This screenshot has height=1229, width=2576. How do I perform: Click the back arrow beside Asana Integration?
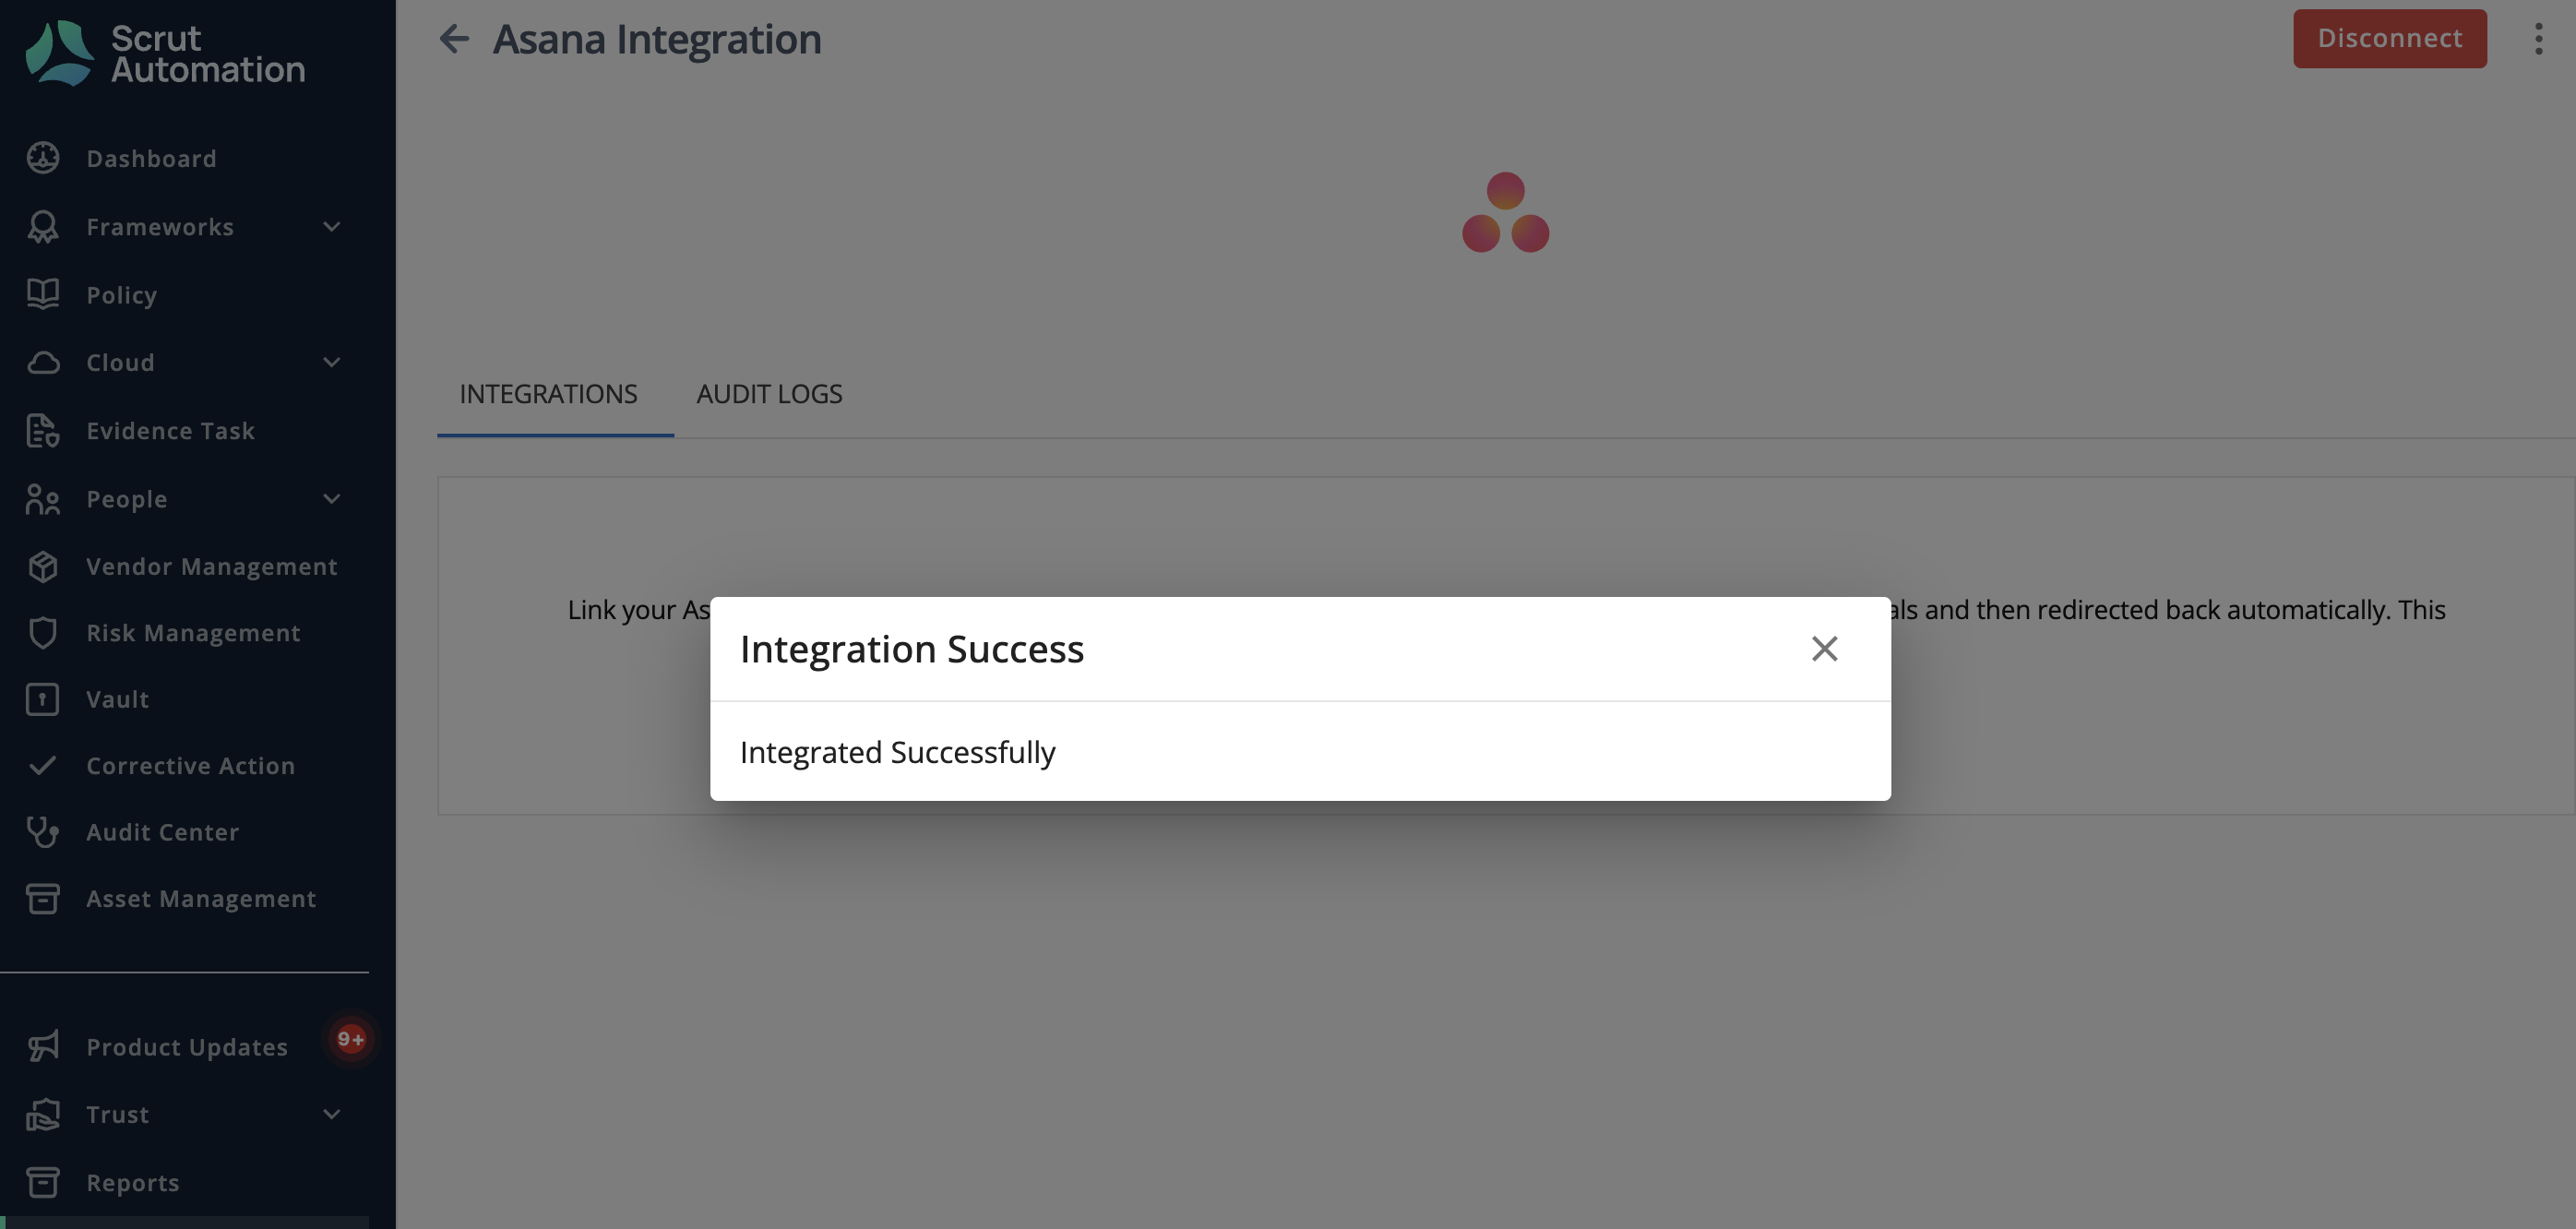[454, 39]
